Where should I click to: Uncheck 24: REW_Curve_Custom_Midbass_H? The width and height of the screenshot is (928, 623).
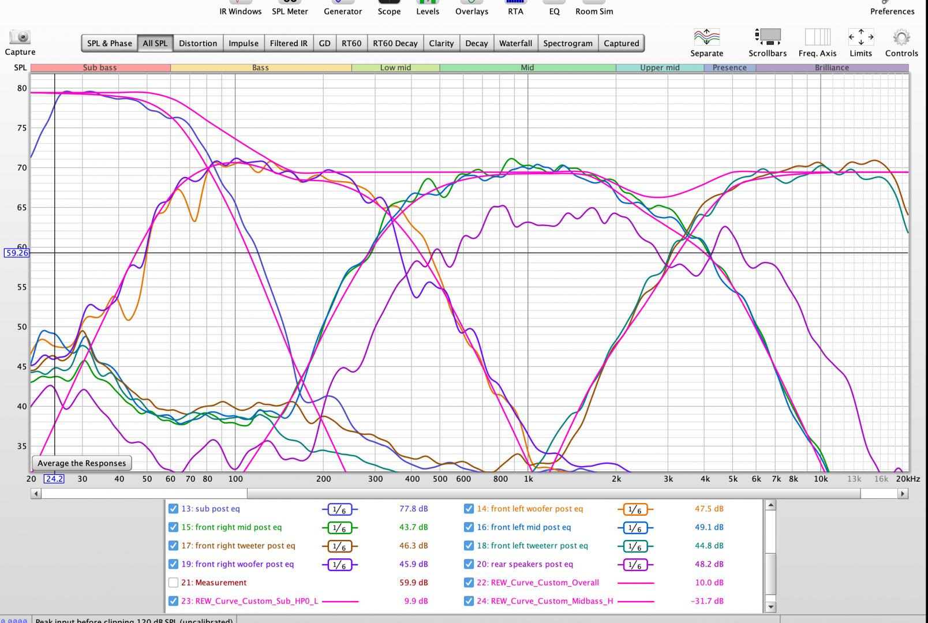(x=469, y=601)
